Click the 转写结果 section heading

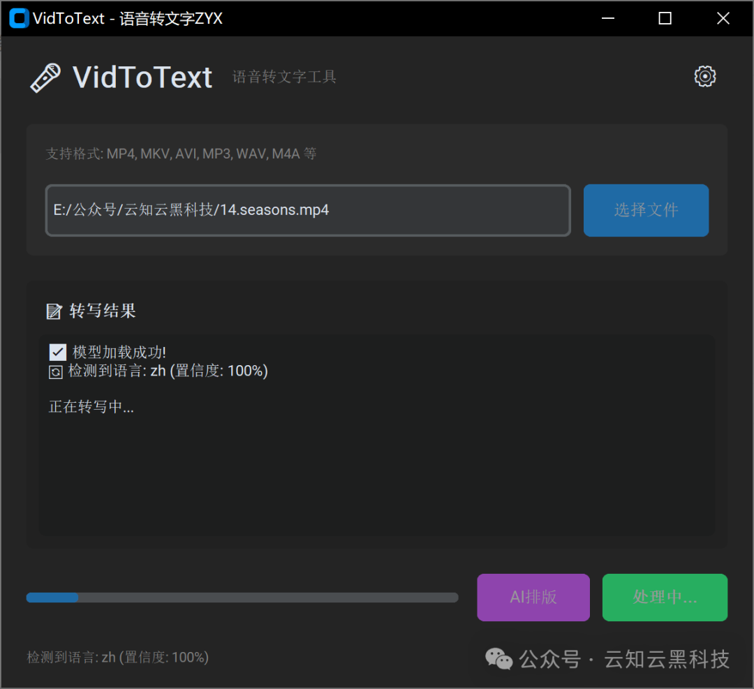point(103,311)
